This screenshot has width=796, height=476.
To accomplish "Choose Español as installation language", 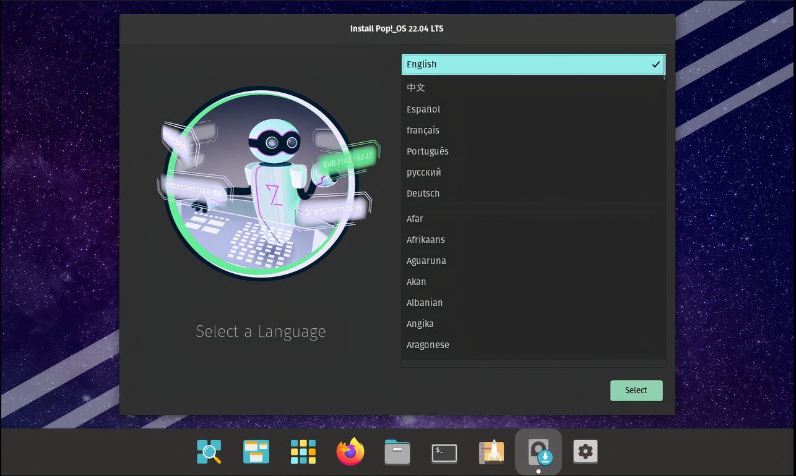I will (423, 109).
